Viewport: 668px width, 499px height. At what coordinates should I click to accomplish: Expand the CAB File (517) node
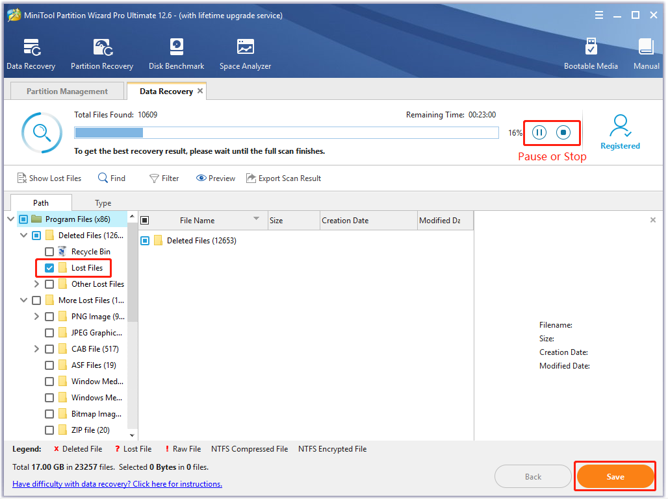click(36, 349)
